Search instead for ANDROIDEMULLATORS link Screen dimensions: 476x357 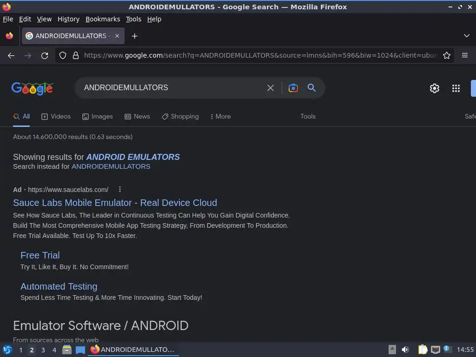(x=111, y=167)
